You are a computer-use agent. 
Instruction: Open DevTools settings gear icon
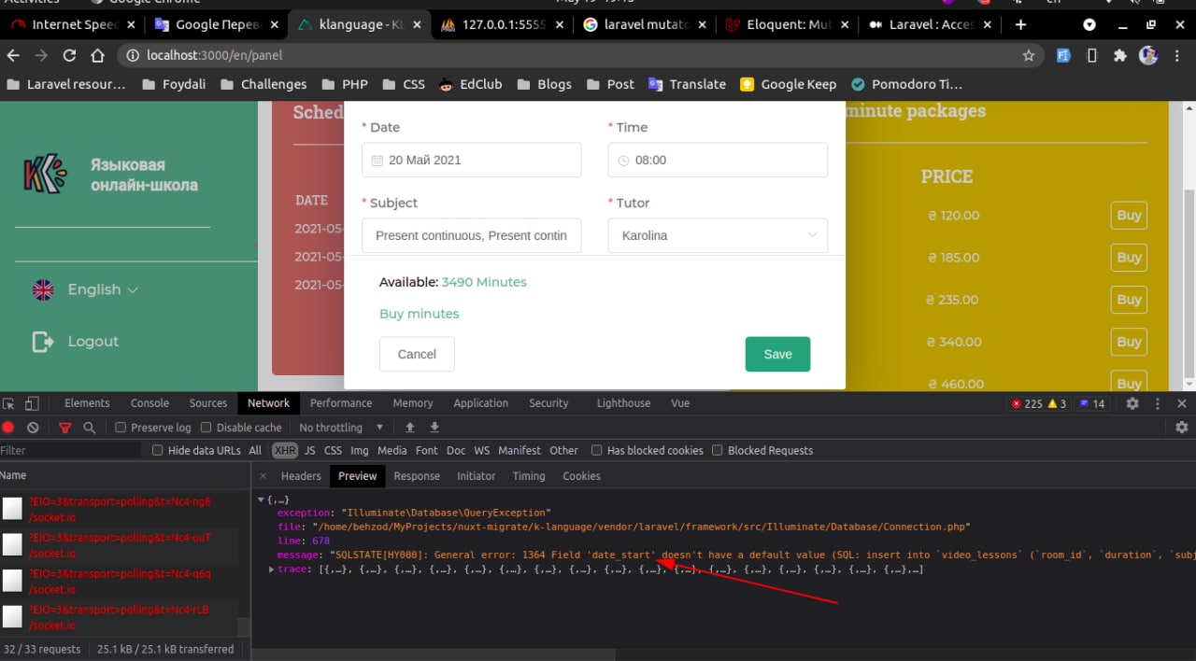pyautogui.click(x=1132, y=403)
